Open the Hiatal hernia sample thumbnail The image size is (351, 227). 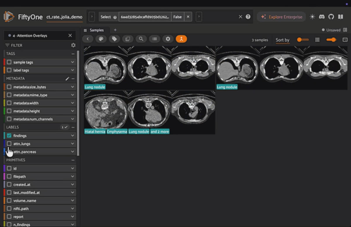click(149, 112)
